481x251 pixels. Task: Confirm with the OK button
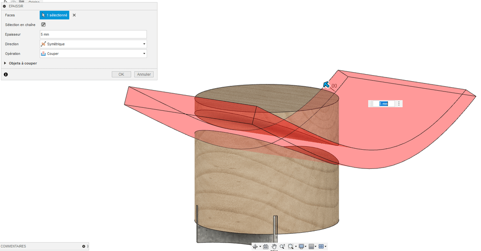coord(122,75)
